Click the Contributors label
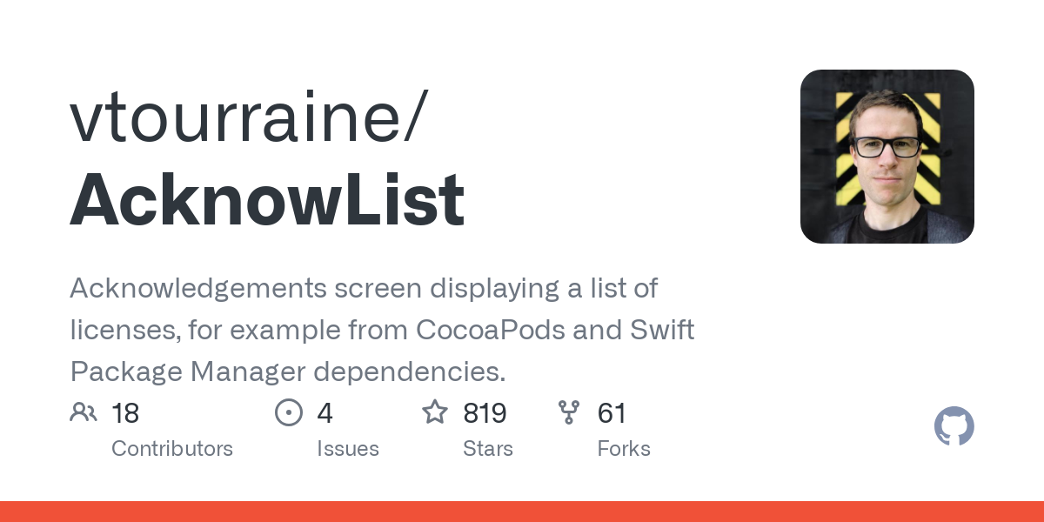This screenshot has width=1044, height=522. coord(172,449)
